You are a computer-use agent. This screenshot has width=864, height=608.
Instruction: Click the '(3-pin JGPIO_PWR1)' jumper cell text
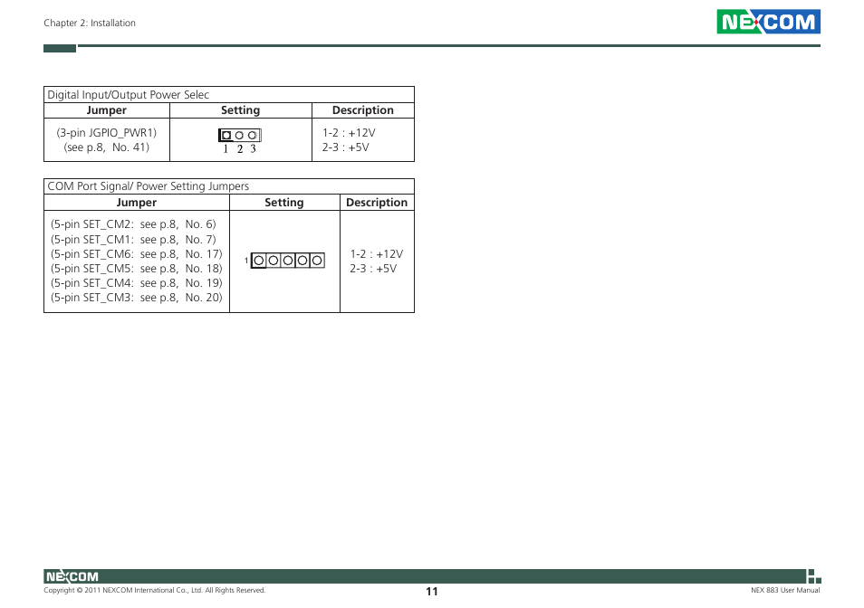tap(106, 133)
